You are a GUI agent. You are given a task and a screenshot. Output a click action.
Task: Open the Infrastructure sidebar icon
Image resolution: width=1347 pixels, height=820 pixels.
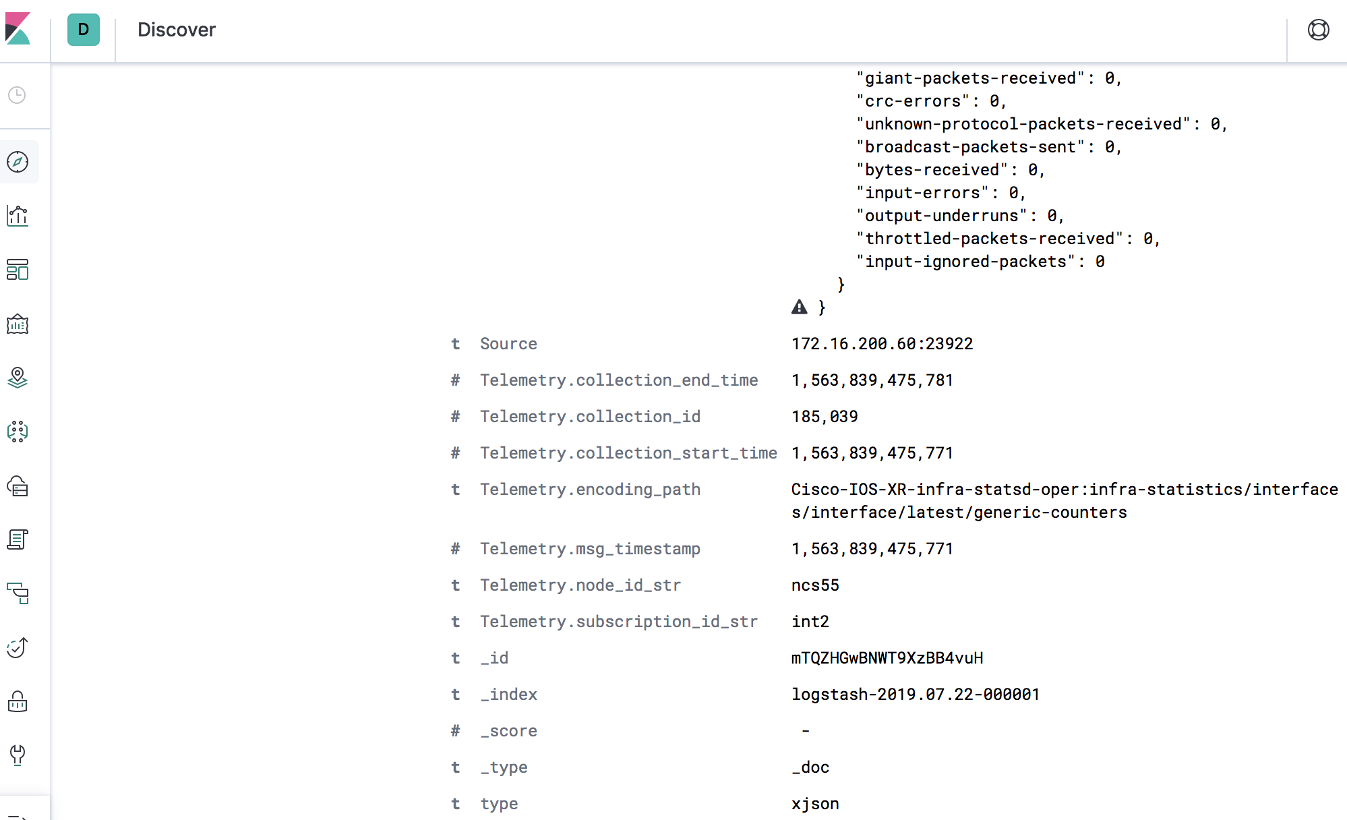tap(18, 486)
